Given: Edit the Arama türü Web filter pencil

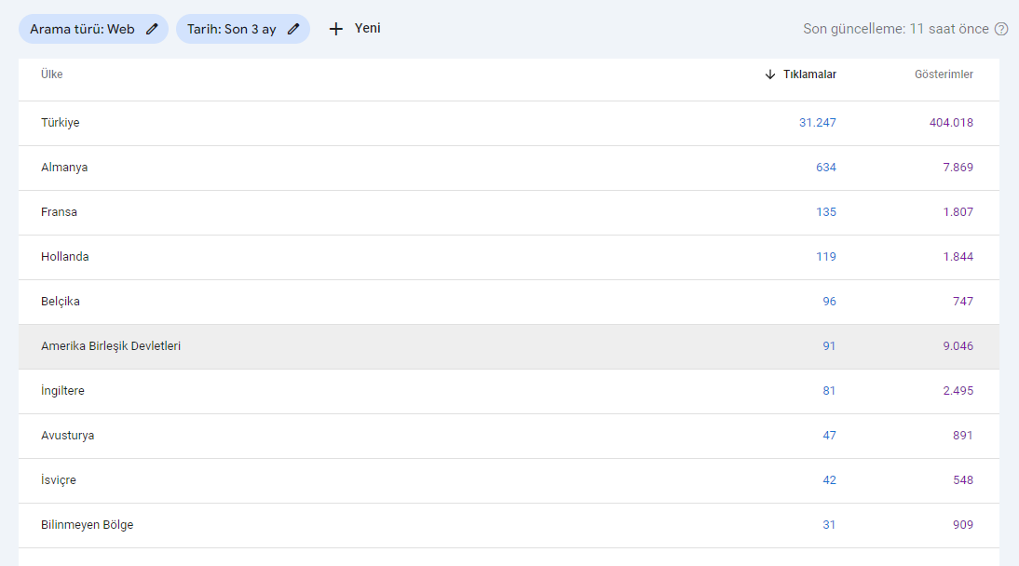Looking at the screenshot, I should (152, 29).
